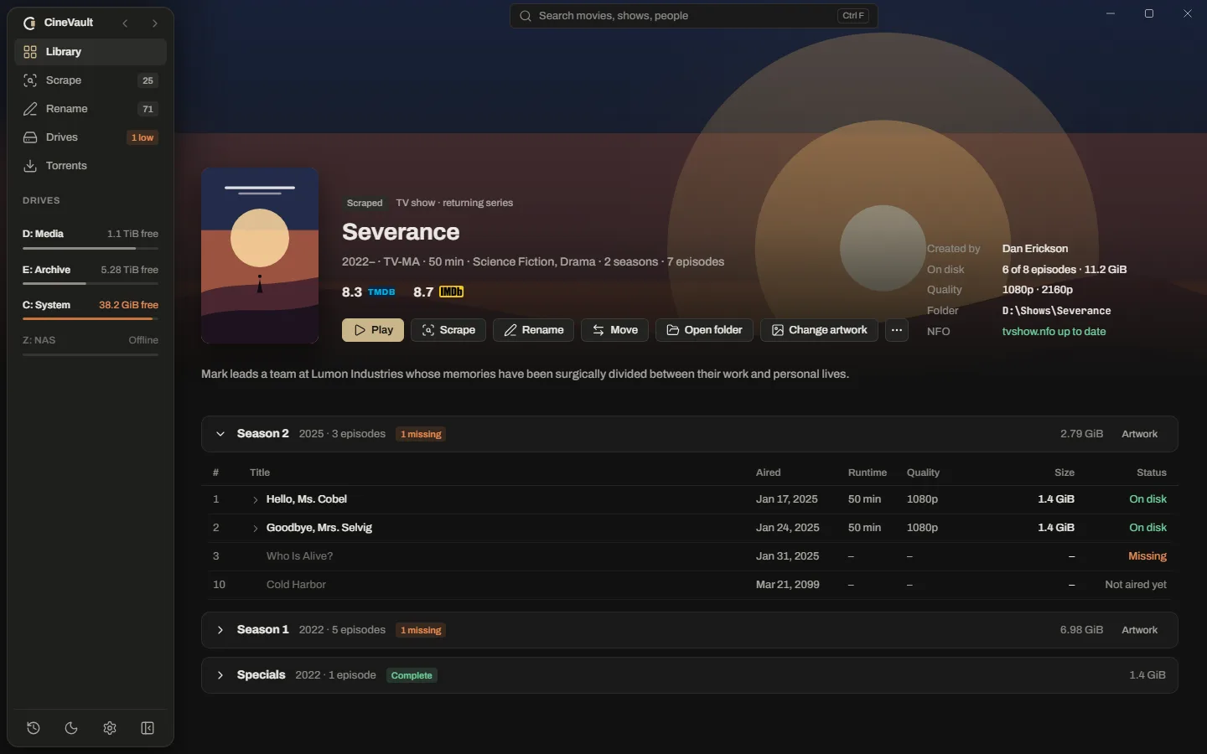Screen dimensions: 1207x754
Task: Select the D: Media drive
Action: click(91, 238)
